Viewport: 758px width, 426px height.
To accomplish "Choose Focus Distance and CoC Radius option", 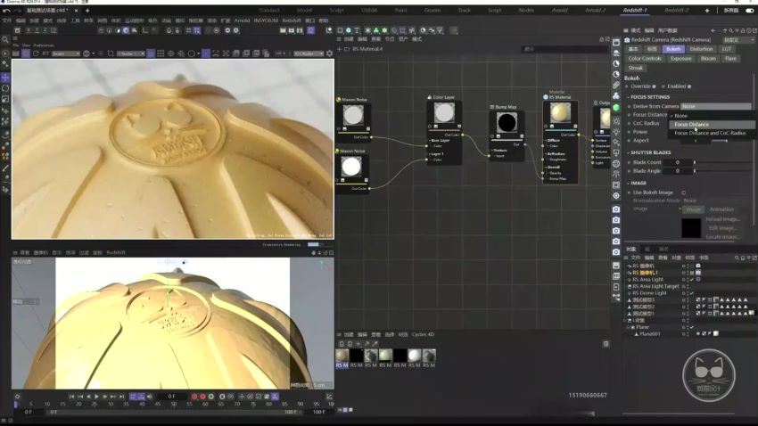I will point(712,133).
